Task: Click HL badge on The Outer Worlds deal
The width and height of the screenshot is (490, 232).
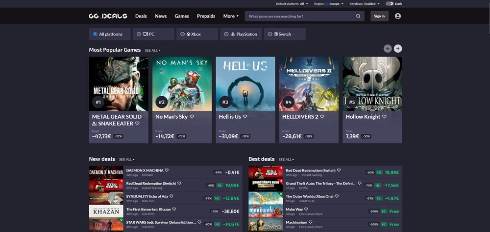Action: point(379,198)
